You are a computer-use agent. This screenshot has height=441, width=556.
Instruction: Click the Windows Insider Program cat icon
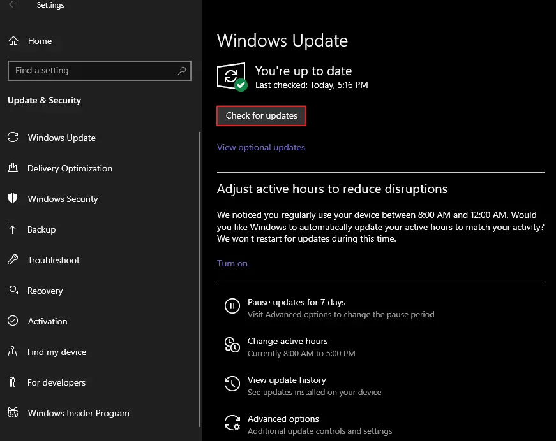point(13,412)
